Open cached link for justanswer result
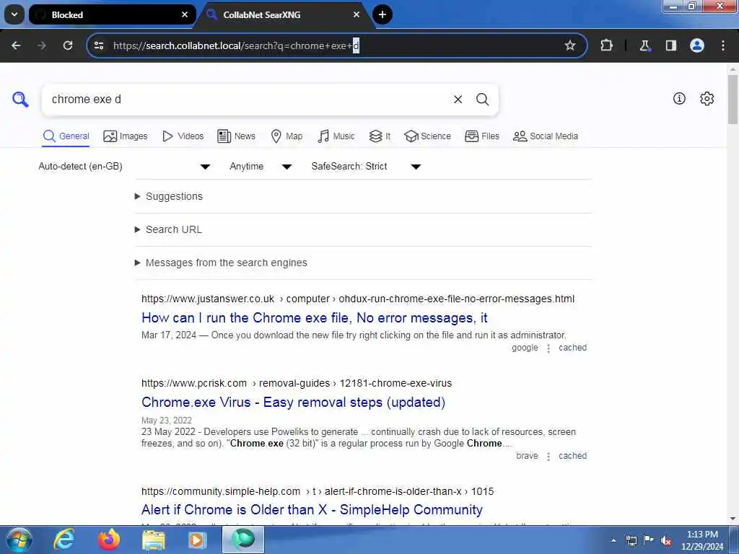The height and width of the screenshot is (554, 739). [x=572, y=348]
